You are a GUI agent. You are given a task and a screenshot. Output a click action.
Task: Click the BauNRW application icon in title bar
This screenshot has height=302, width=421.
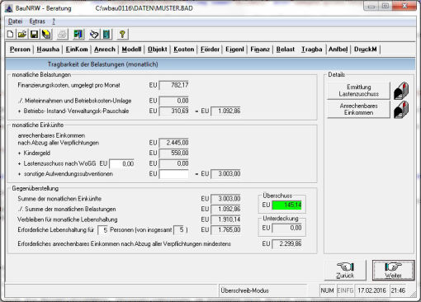click(x=9, y=8)
